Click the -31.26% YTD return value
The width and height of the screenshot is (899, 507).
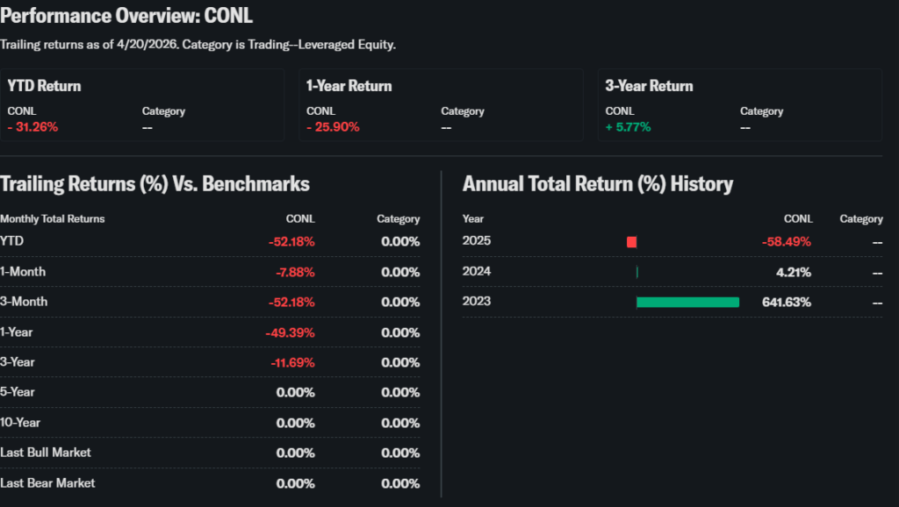click(x=32, y=127)
